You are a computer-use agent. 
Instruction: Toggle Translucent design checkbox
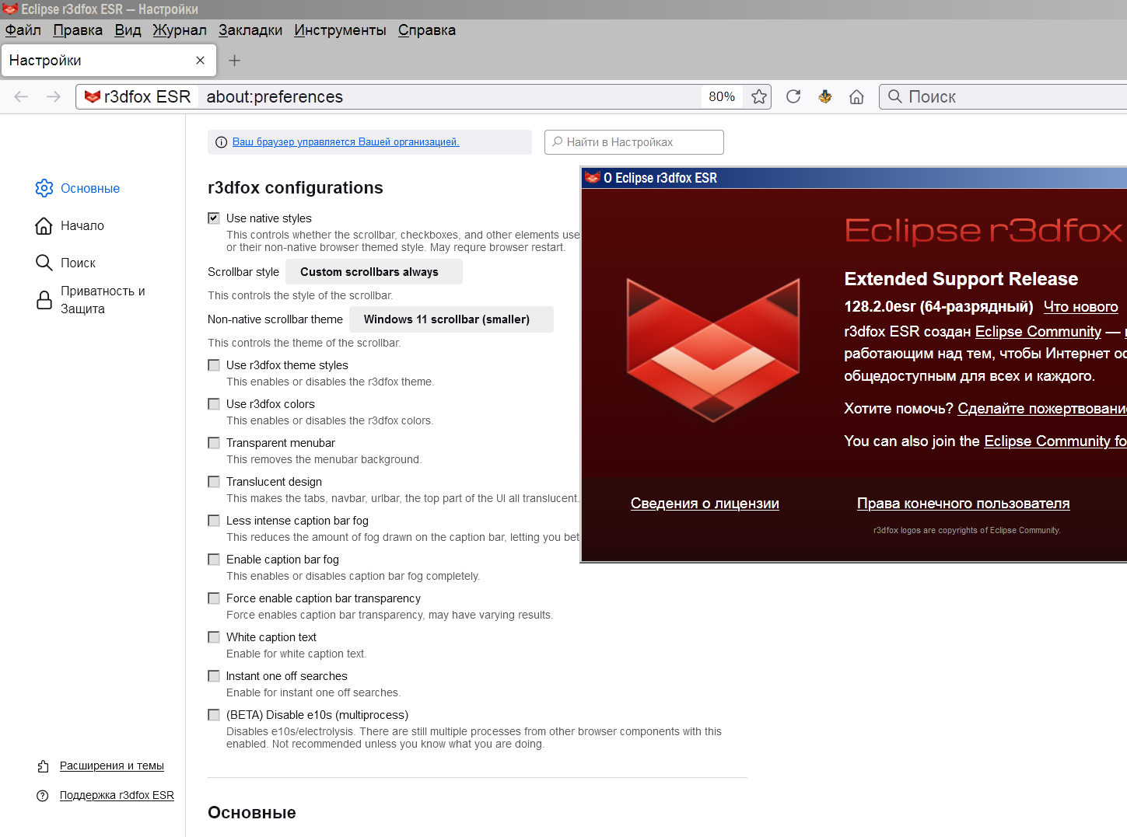[214, 482]
